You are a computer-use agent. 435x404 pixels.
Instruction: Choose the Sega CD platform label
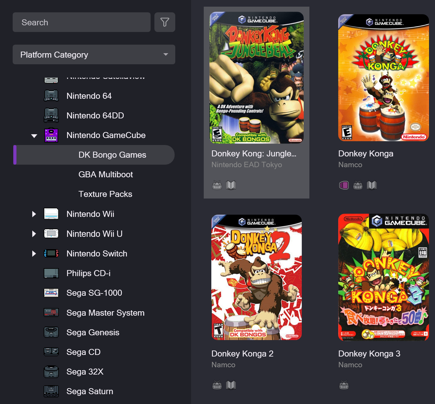pos(84,352)
